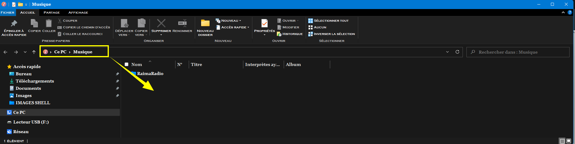Sort by the Nom column
Screen dimensions: 575x144
(x=137, y=64)
